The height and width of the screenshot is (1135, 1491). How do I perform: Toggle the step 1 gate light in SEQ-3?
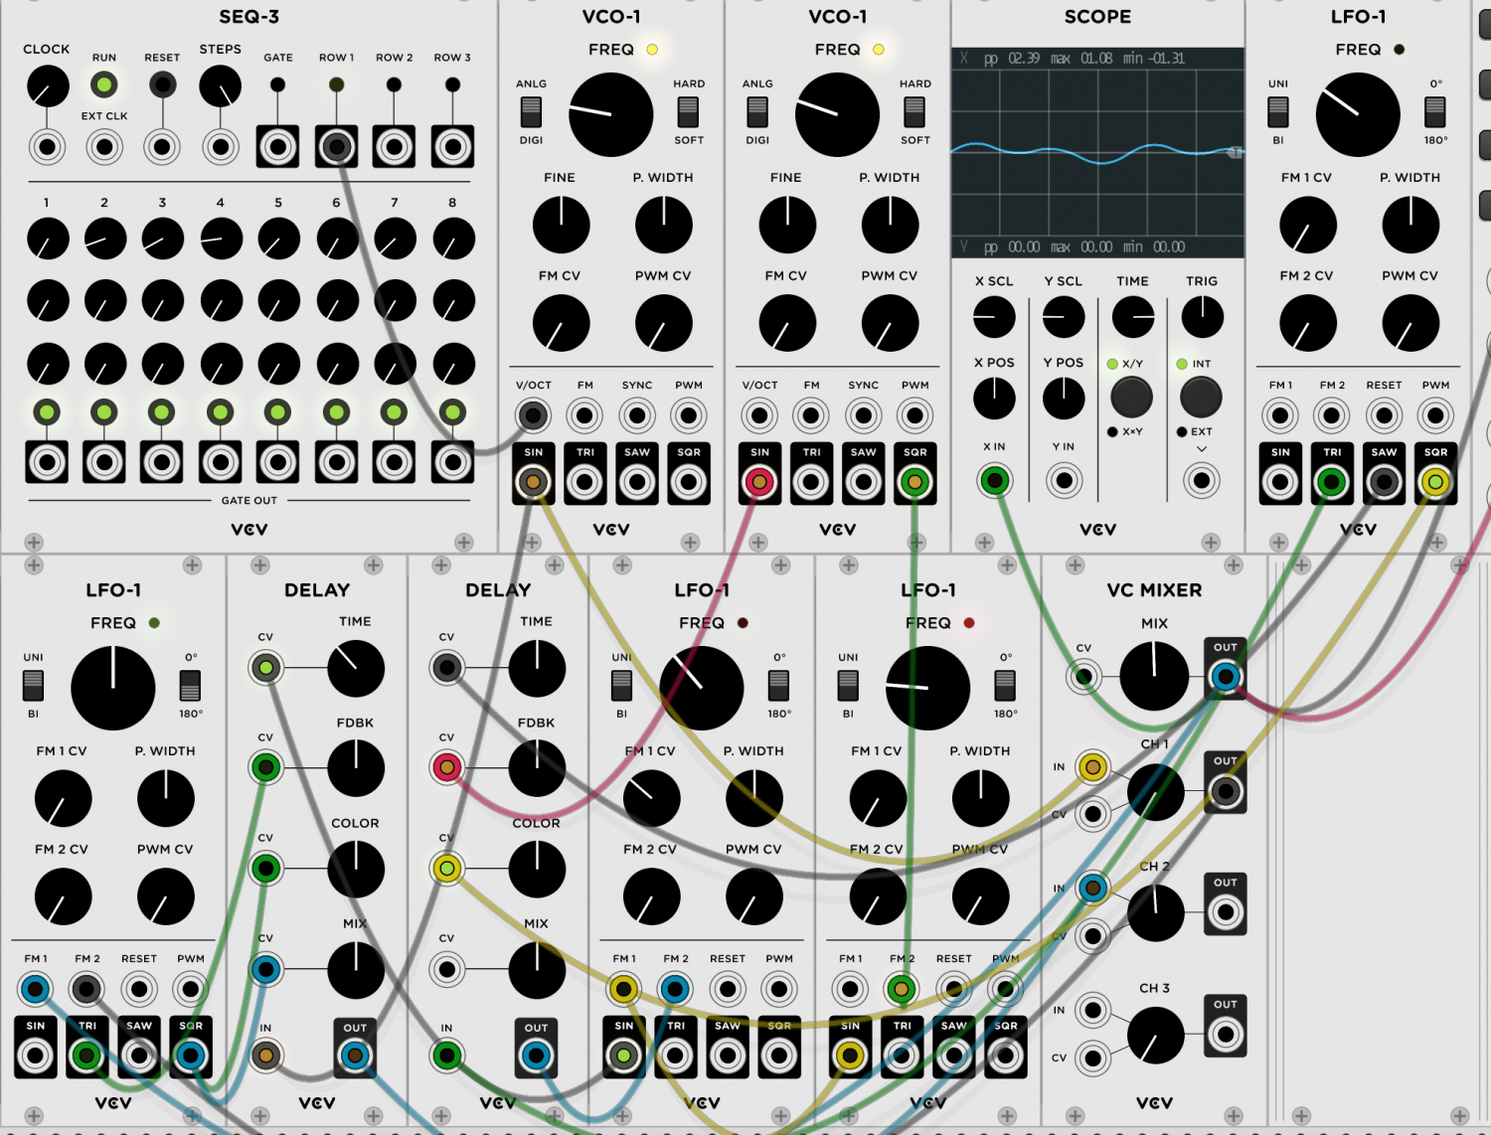click(x=47, y=411)
